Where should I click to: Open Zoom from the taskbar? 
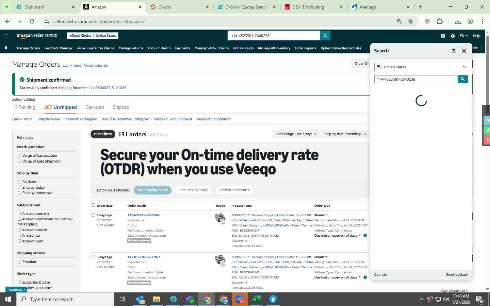click(240, 299)
